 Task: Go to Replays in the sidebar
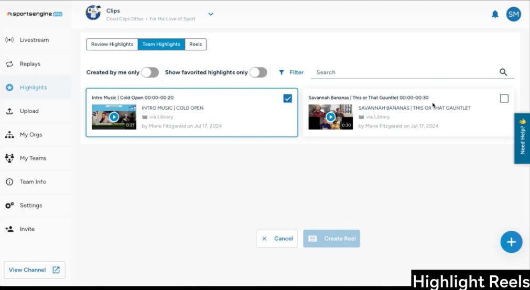click(30, 64)
